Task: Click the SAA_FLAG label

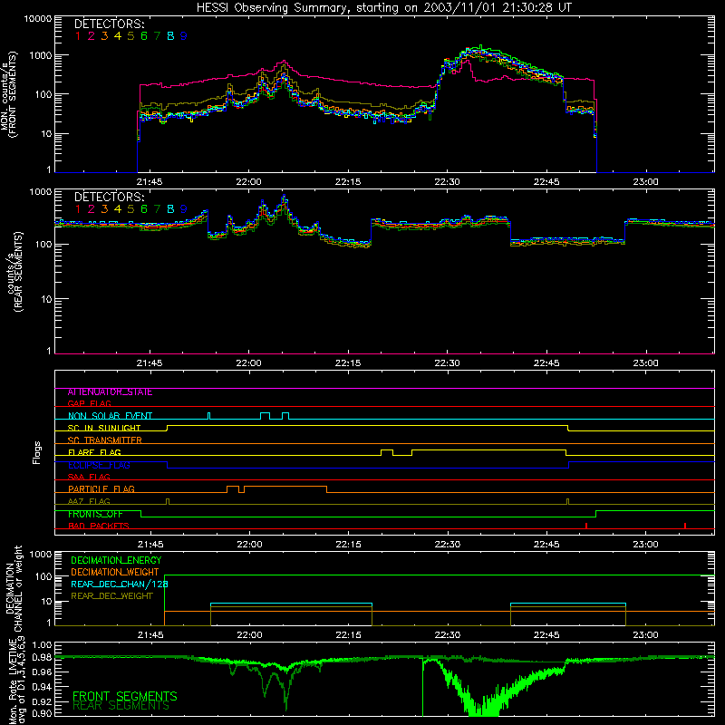Action: (89, 477)
